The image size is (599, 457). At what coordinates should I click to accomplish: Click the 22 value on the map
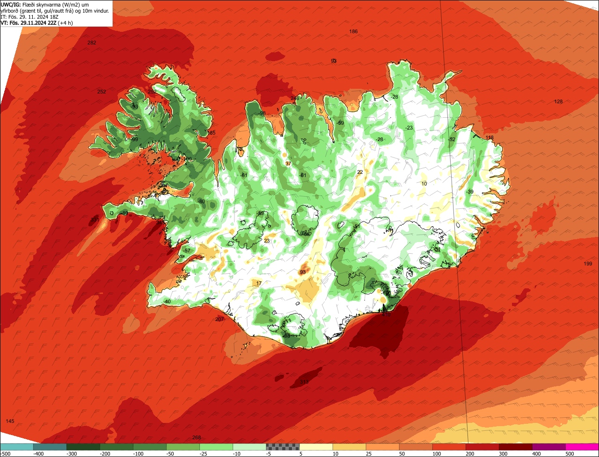pyautogui.click(x=360, y=172)
